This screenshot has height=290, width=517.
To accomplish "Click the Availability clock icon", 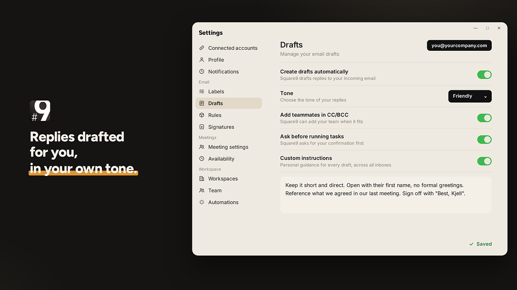I will coord(202,159).
